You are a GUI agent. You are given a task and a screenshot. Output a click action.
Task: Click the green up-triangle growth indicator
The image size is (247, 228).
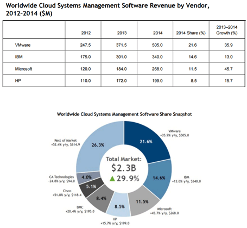[x=112, y=179]
